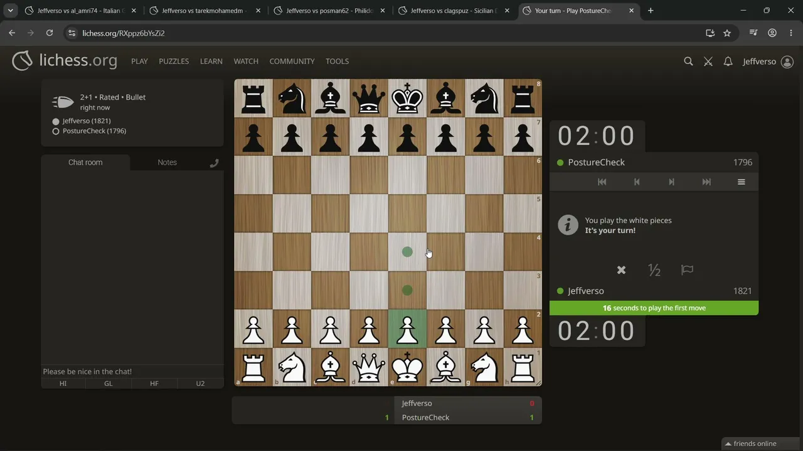Open a new browser tab
This screenshot has width=803, height=451.
[651, 11]
